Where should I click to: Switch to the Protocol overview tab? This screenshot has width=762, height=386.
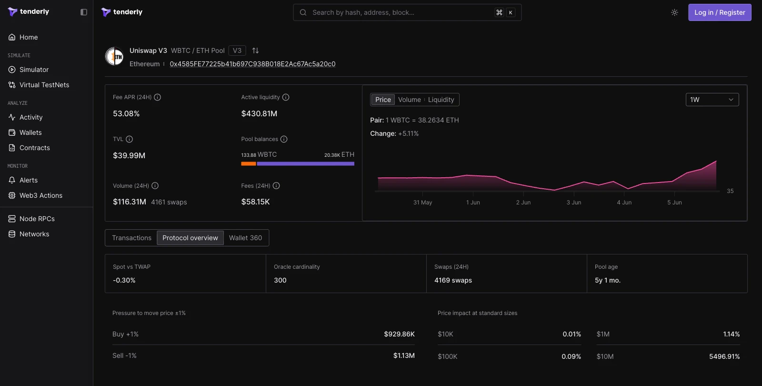(190, 238)
